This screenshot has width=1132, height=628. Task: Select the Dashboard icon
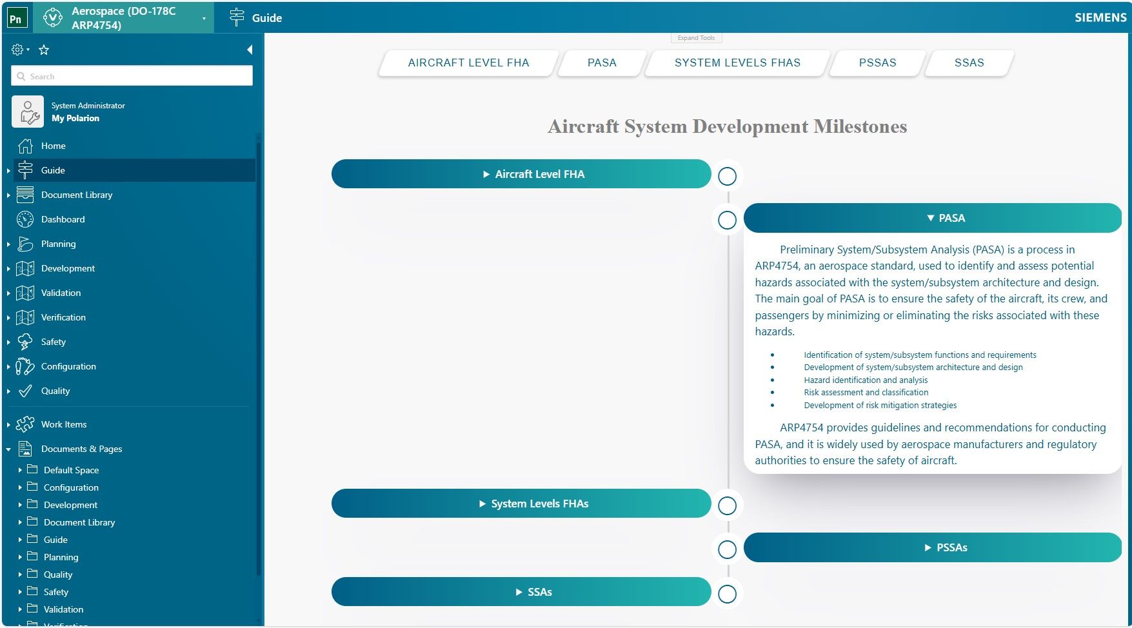click(26, 219)
